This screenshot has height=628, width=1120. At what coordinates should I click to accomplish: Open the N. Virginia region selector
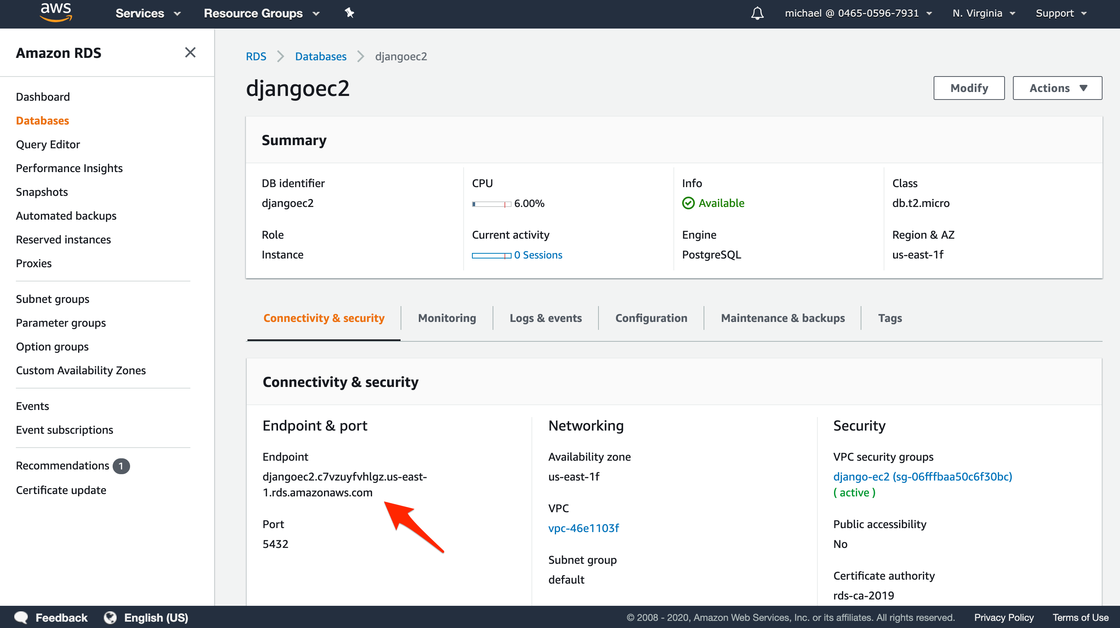pyautogui.click(x=984, y=13)
